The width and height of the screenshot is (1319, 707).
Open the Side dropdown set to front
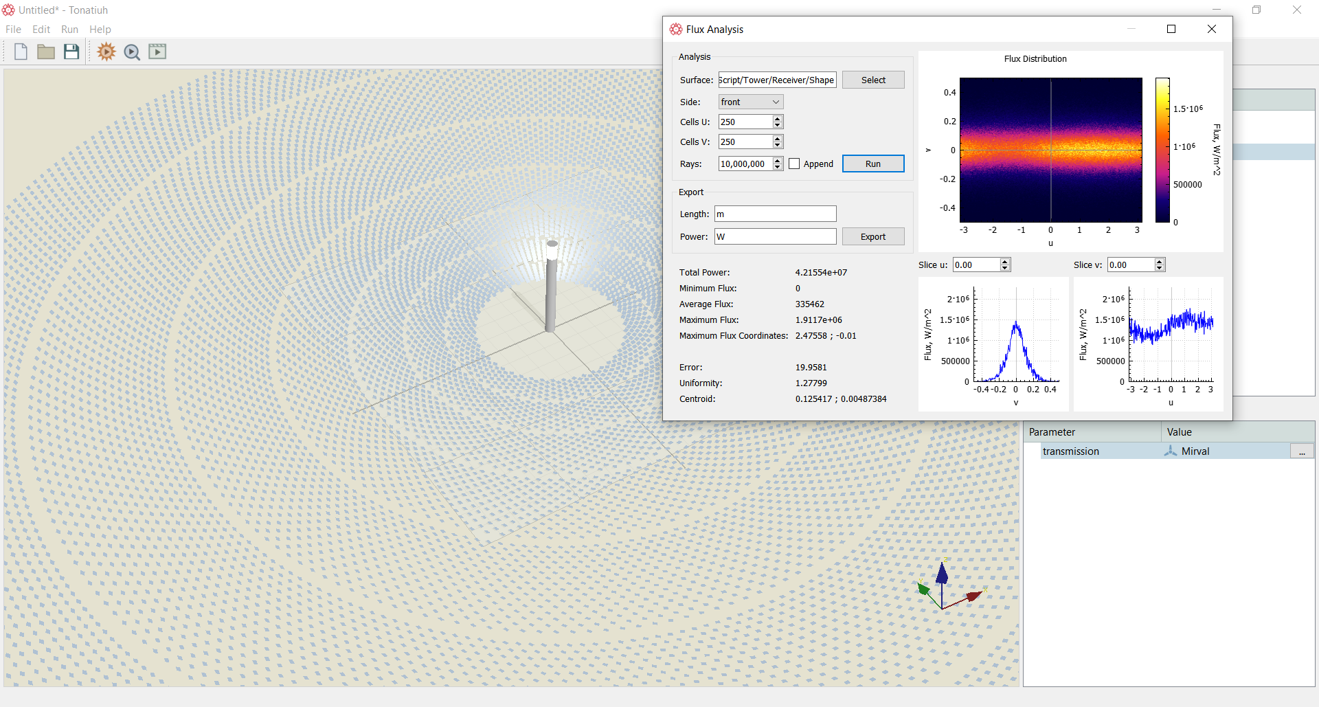pyautogui.click(x=751, y=102)
